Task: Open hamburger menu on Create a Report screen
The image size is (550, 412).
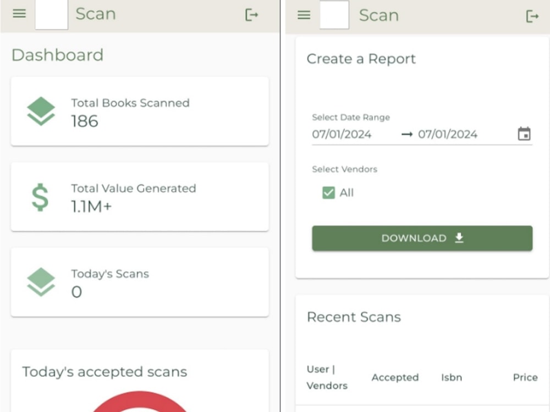Action: [304, 15]
